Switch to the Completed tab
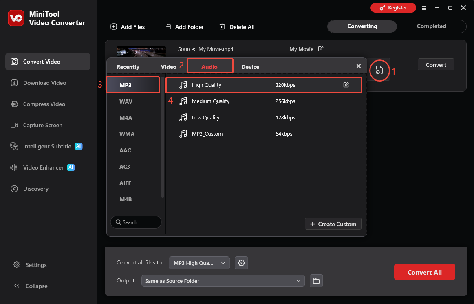Screen dimensions: 474x304 coord(431,26)
